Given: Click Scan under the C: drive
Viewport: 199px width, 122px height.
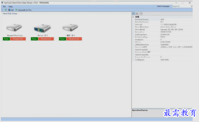Looking at the screenshot, I should [34, 39].
